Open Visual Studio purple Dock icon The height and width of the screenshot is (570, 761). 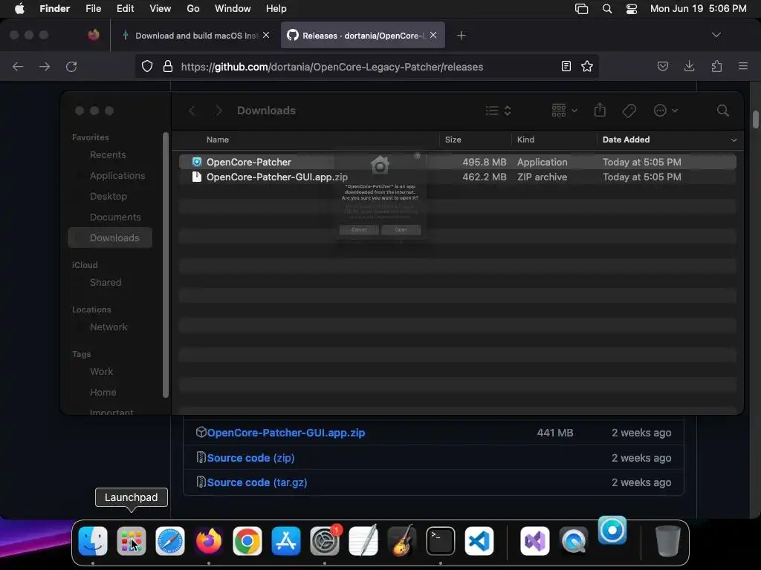point(535,541)
